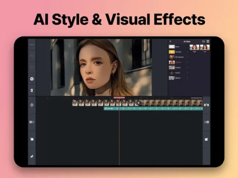Viewport: 238px width, 178px height.
Task: Click the undo arrow icon
Action: coord(32,56)
